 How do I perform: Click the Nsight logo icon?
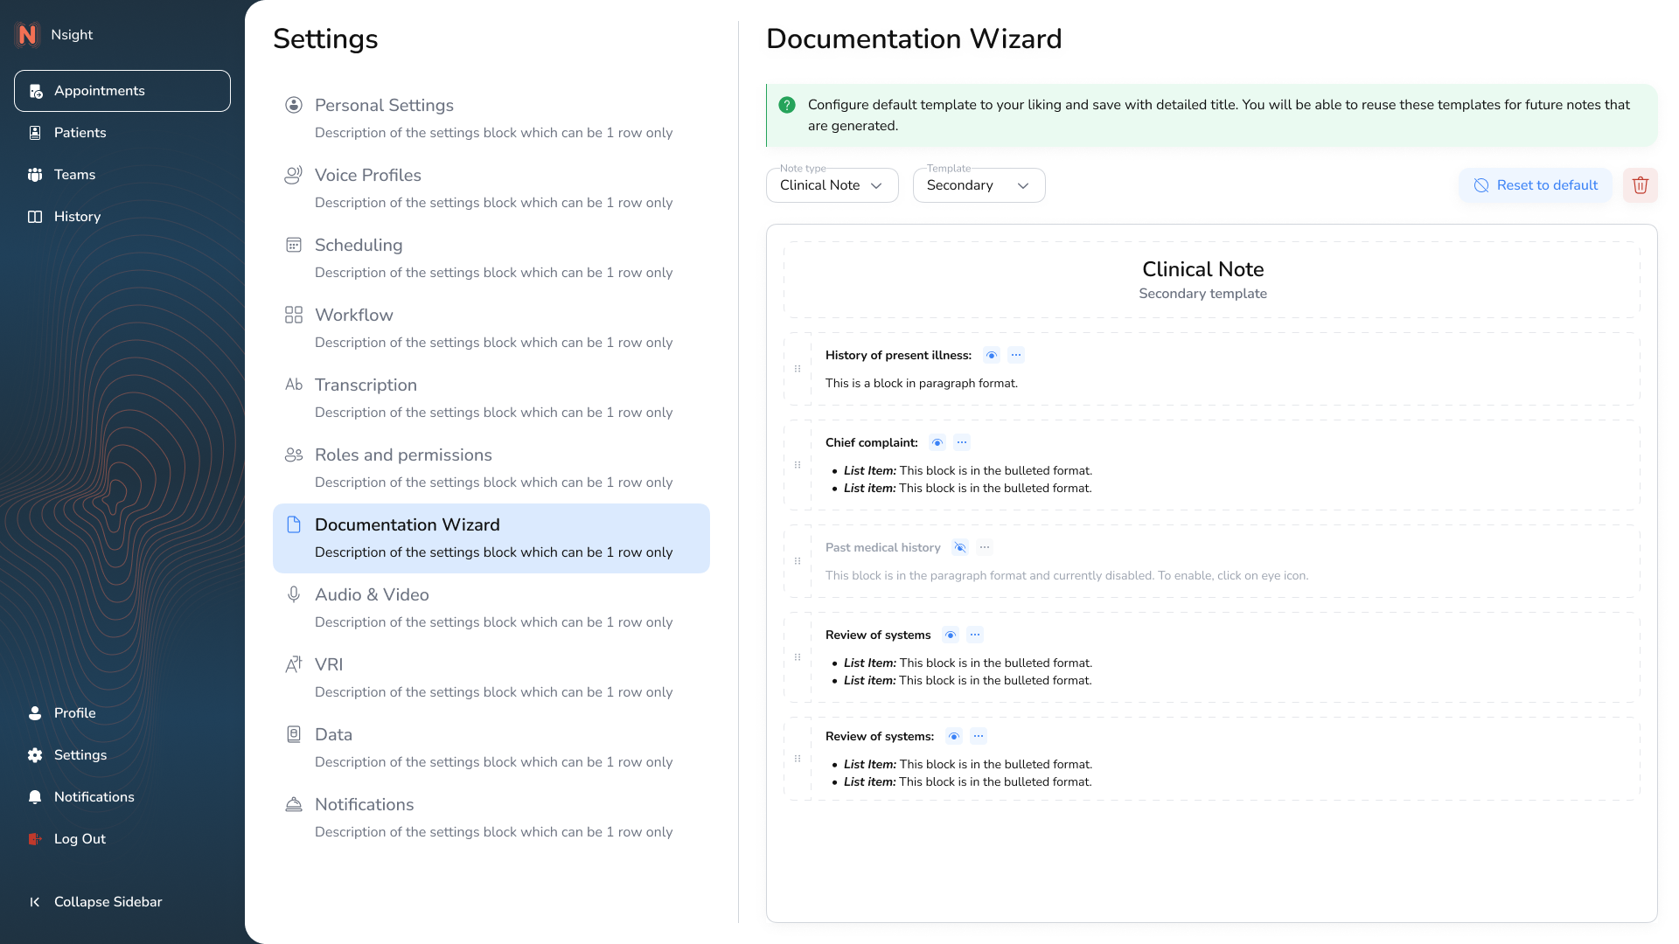pyautogui.click(x=28, y=35)
